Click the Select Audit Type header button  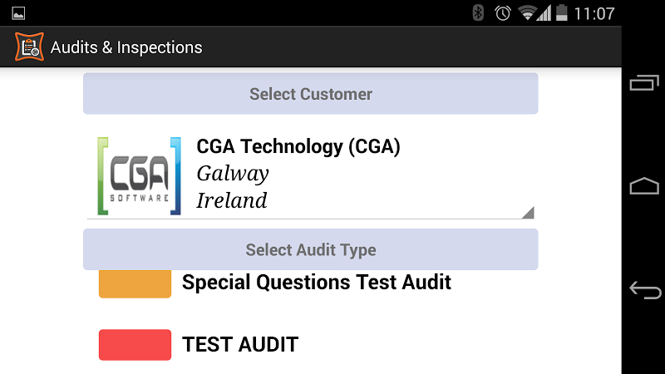tap(310, 249)
